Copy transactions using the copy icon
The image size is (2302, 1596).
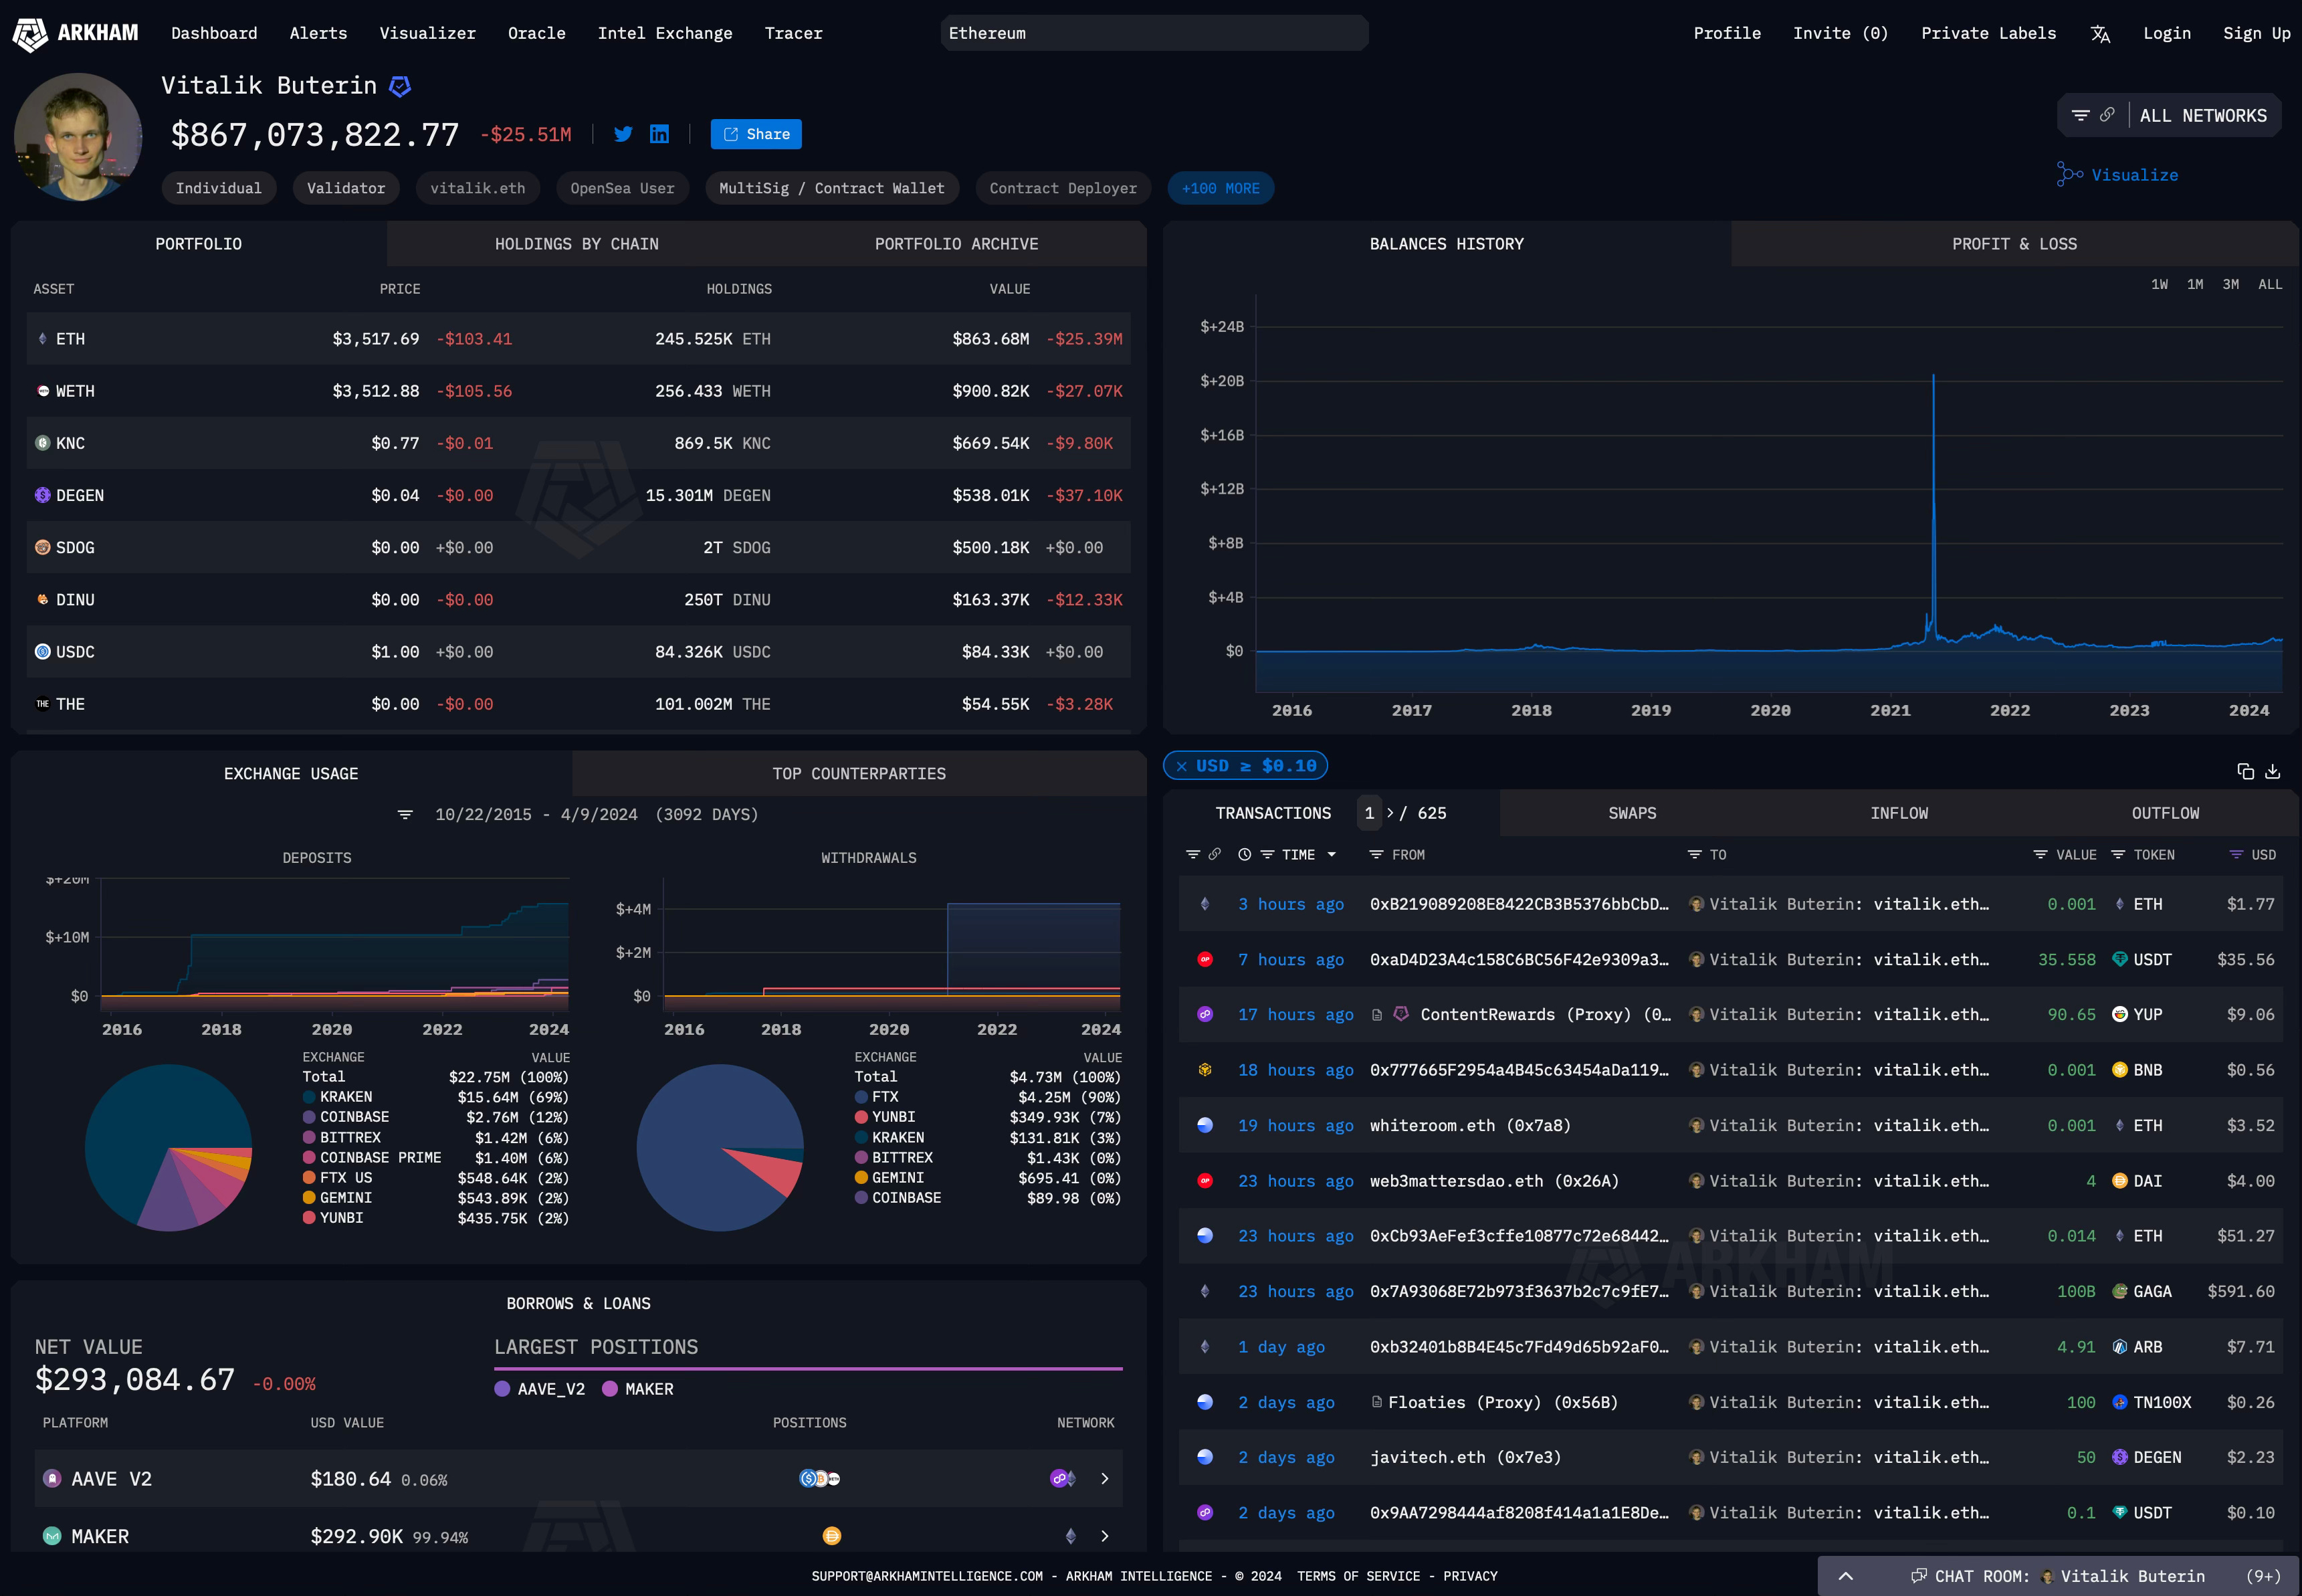click(2245, 771)
